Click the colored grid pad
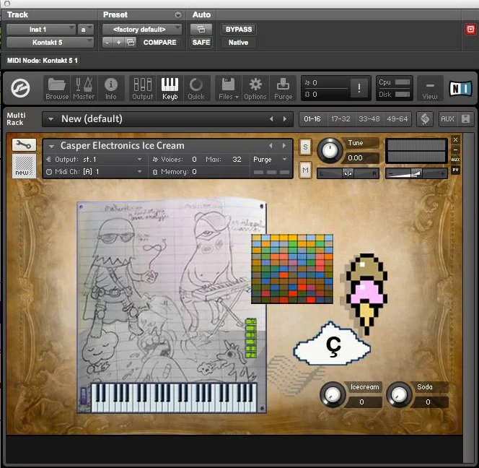Screen dimensions: 479x468 [x=292, y=269]
